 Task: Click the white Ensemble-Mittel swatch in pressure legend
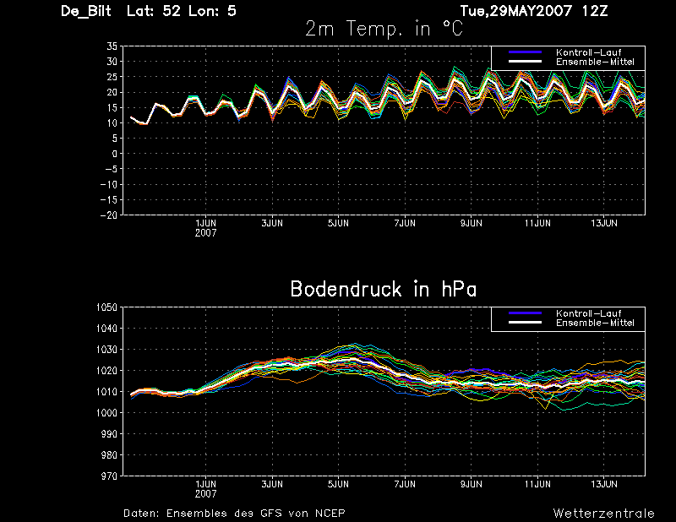525,323
